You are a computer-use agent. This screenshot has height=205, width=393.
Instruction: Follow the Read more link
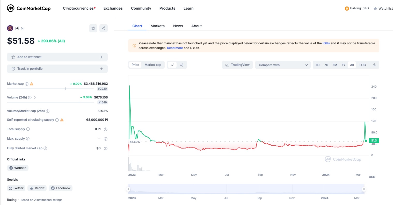click(x=175, y=48)
